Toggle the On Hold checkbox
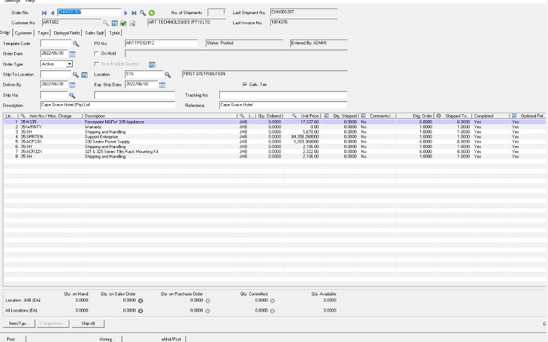 [x=97, y=54]
